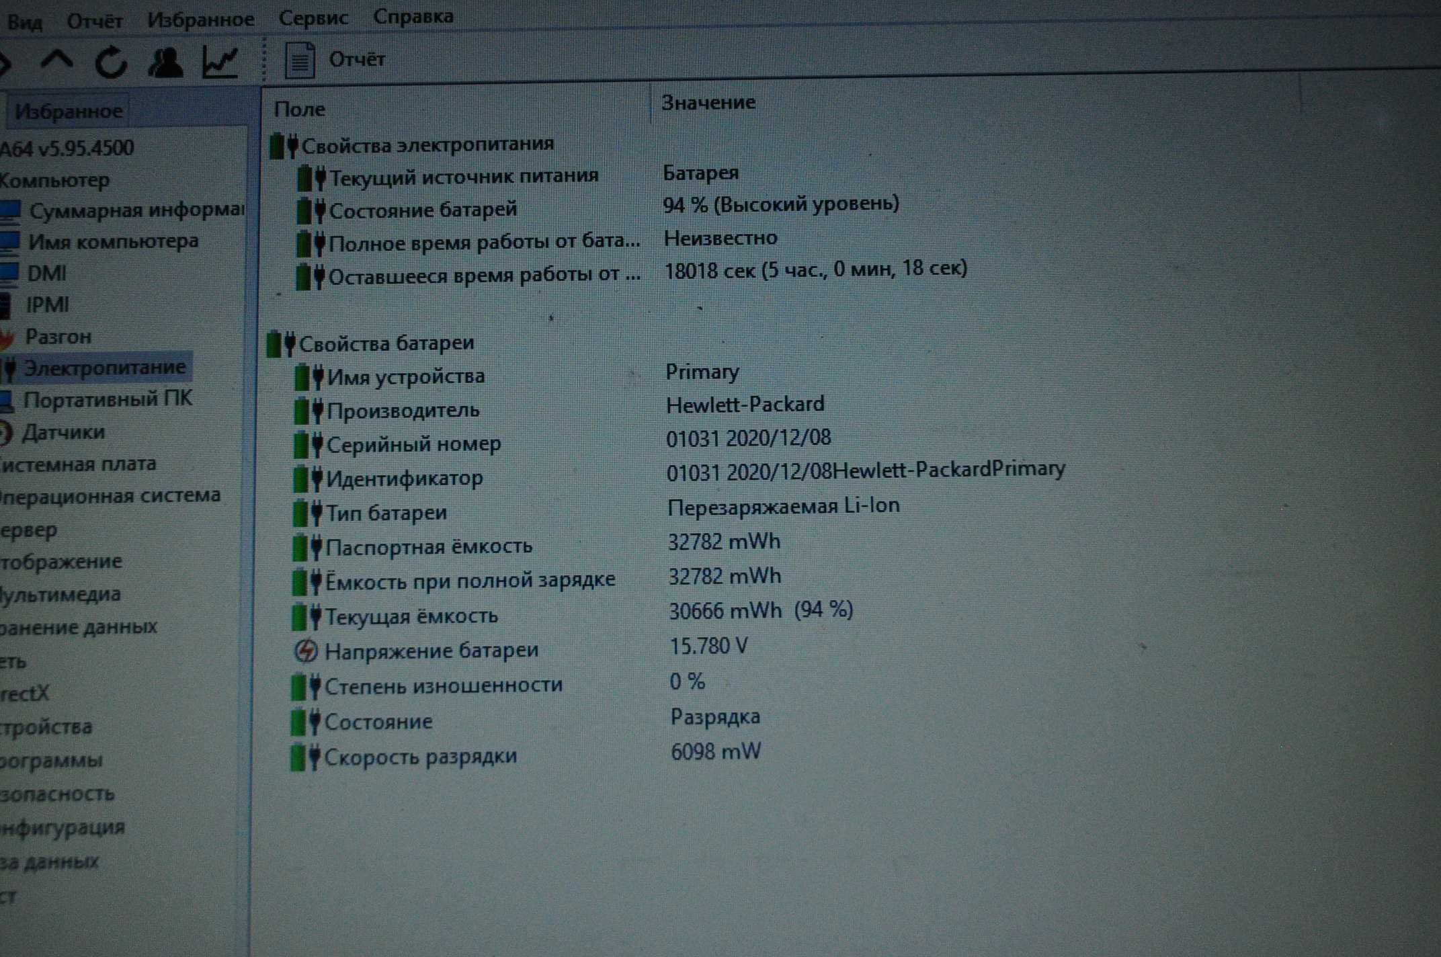The height and width of the screenshot is (957, 1441).
Task: Click the up-level arrow toolbar icon
Action: coord(57,62)
